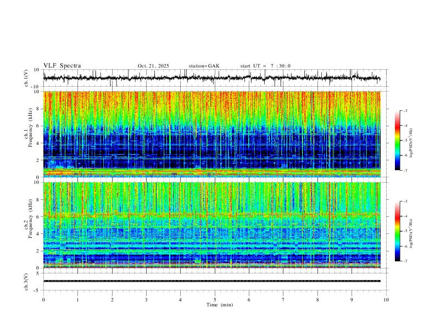Click ch.1 "Frequency (kHz)" axis title
This screenshot has height=336, width=435.
pos(30,126)
